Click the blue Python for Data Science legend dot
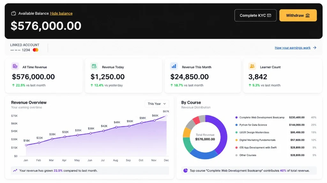The width and height of the screenshot is (327, 183). 236,125
